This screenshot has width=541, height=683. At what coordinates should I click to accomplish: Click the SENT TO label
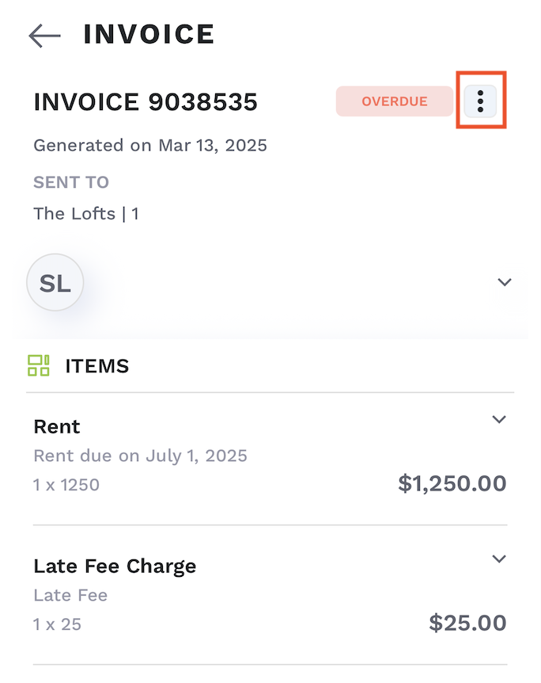71,182
